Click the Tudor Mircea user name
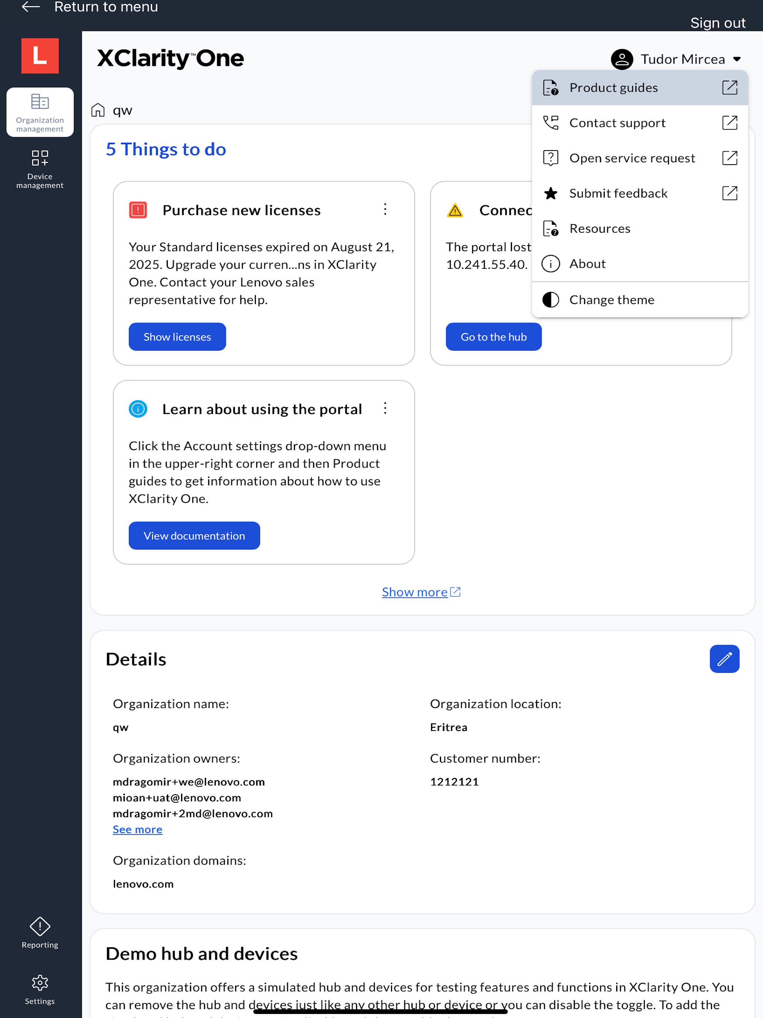Image resolution: width=763 pixels, height=1018 pixels. pyautogui.click(x=683, y=59)
